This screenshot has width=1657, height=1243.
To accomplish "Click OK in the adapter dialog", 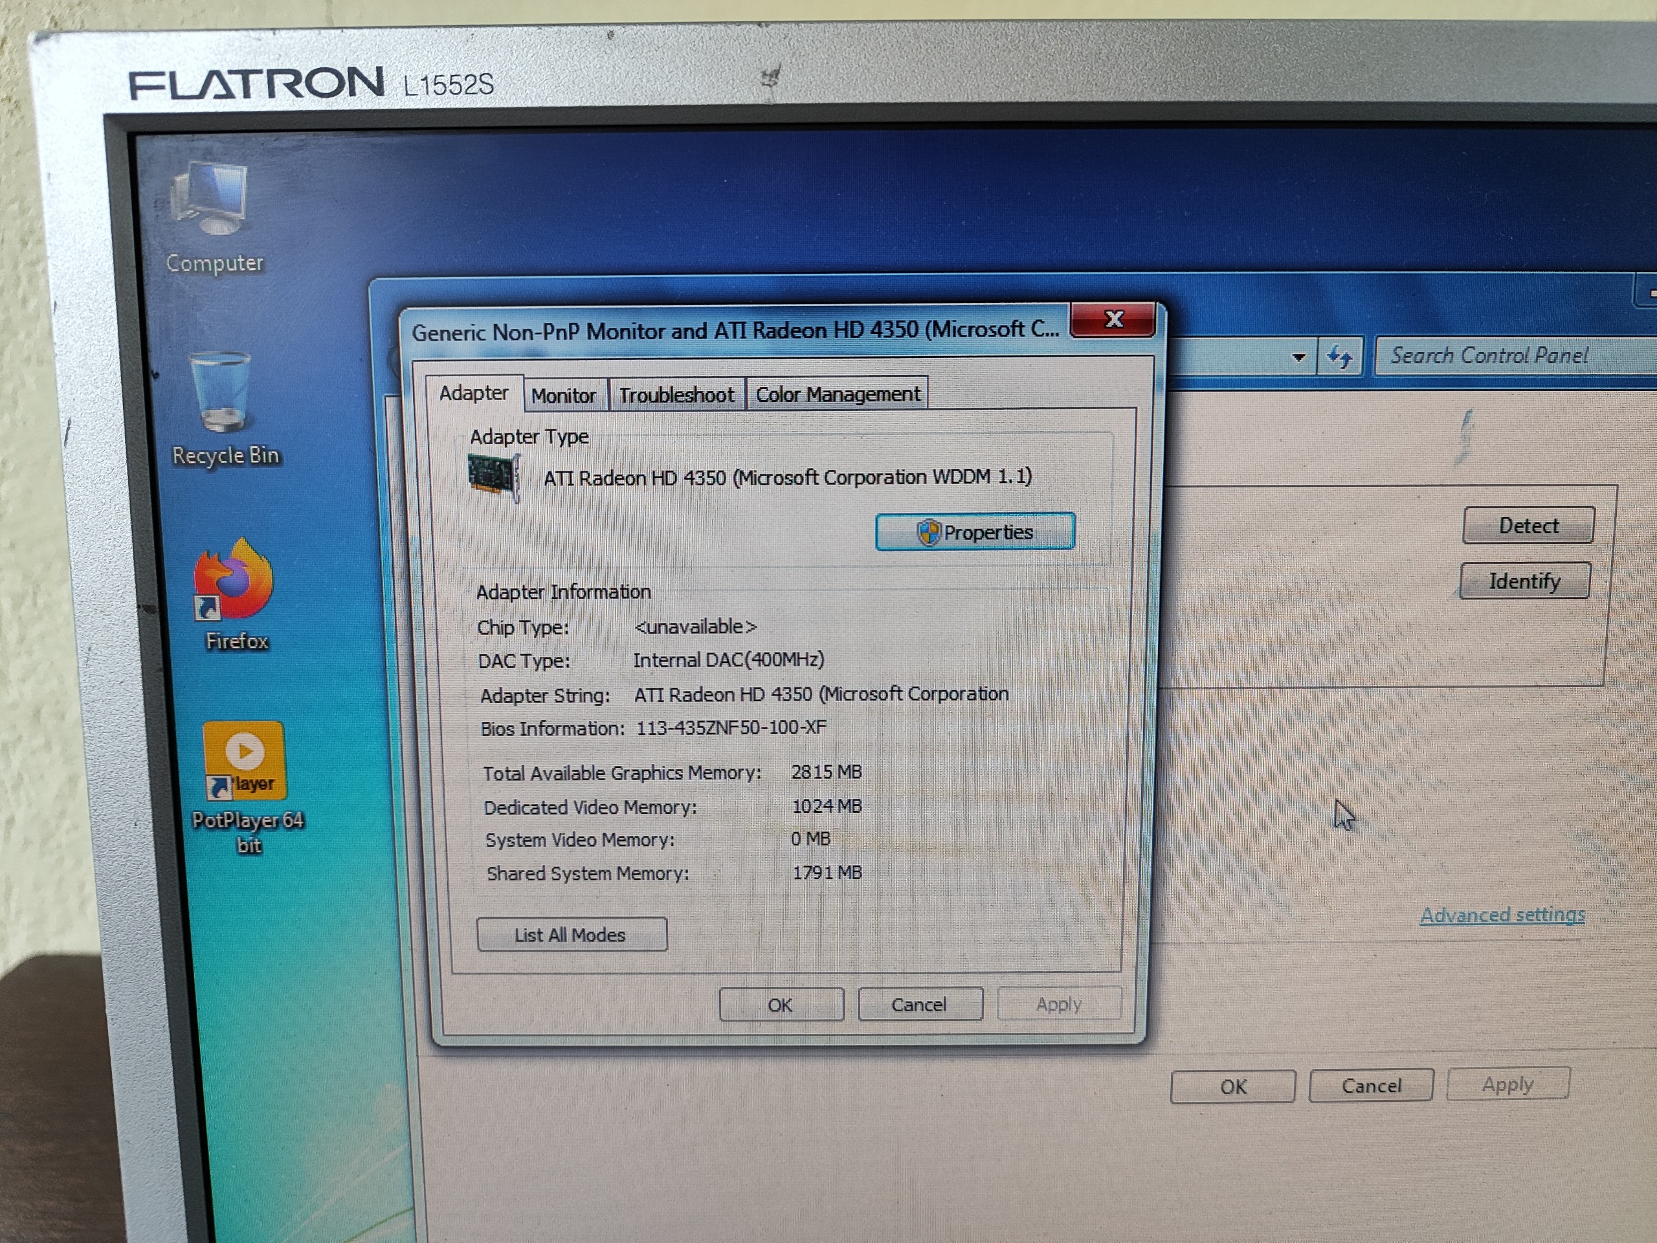I will click(x=780, y=1005).
